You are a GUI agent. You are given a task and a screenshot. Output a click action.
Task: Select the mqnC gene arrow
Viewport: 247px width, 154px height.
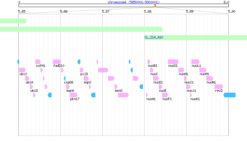point(86,79)
